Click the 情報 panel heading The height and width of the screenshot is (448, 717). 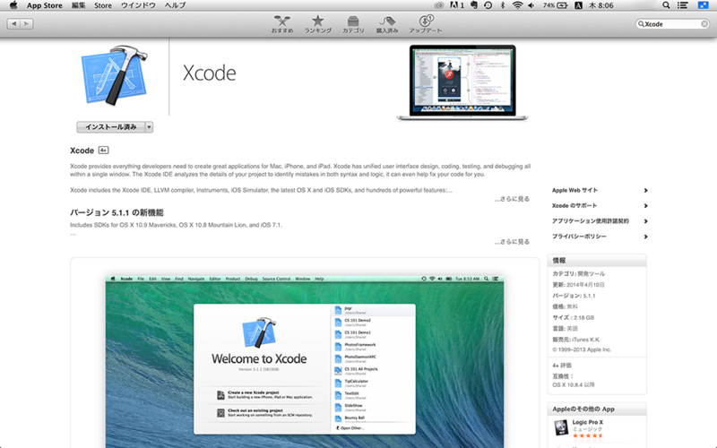click(558, 261)
